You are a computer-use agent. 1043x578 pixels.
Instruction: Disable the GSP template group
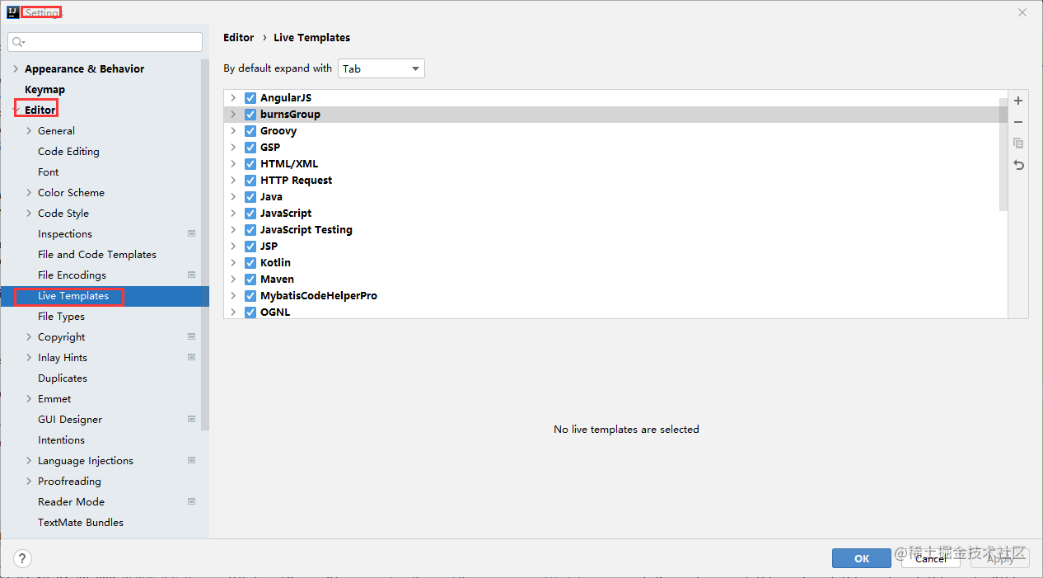(250, 147)
